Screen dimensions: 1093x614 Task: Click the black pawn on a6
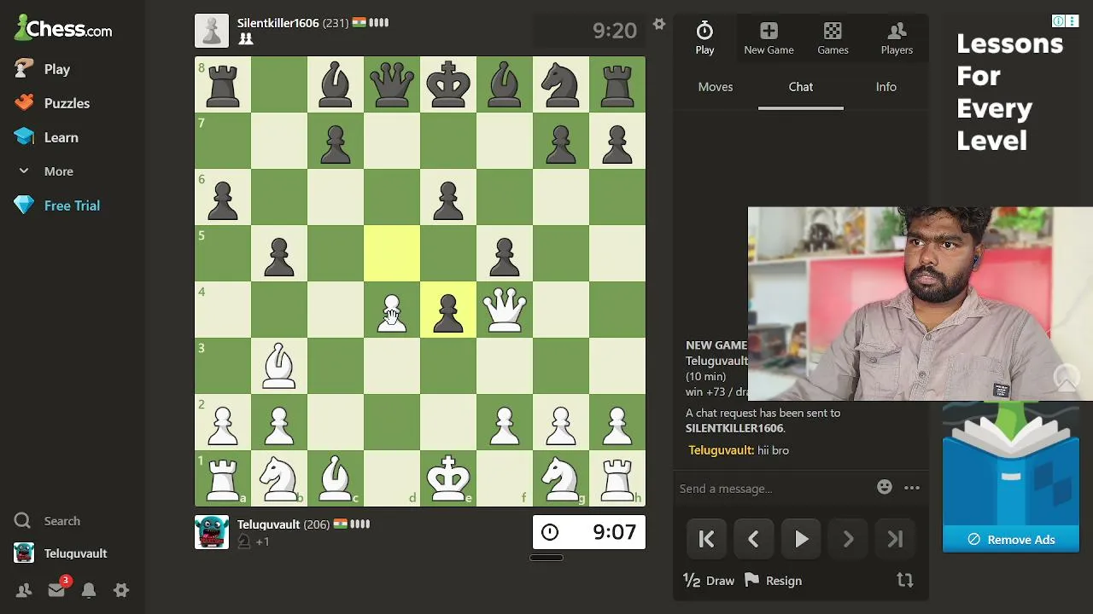[223, 197]
